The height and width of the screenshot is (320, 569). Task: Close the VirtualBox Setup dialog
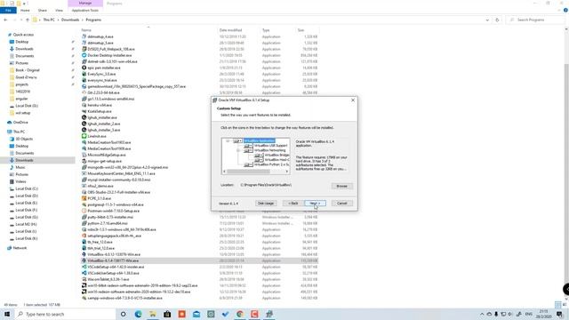pyautogui.click(x=353, y=100)
